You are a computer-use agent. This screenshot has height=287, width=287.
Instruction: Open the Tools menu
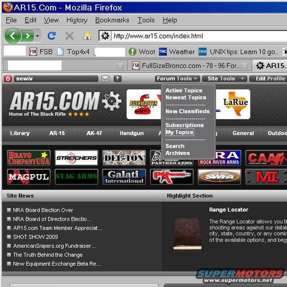point(146,20)
